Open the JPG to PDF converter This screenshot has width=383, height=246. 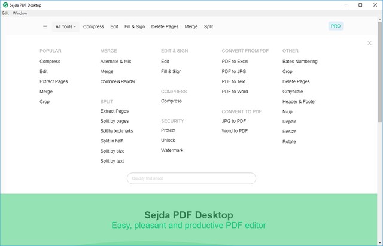[x=233, y=121]
